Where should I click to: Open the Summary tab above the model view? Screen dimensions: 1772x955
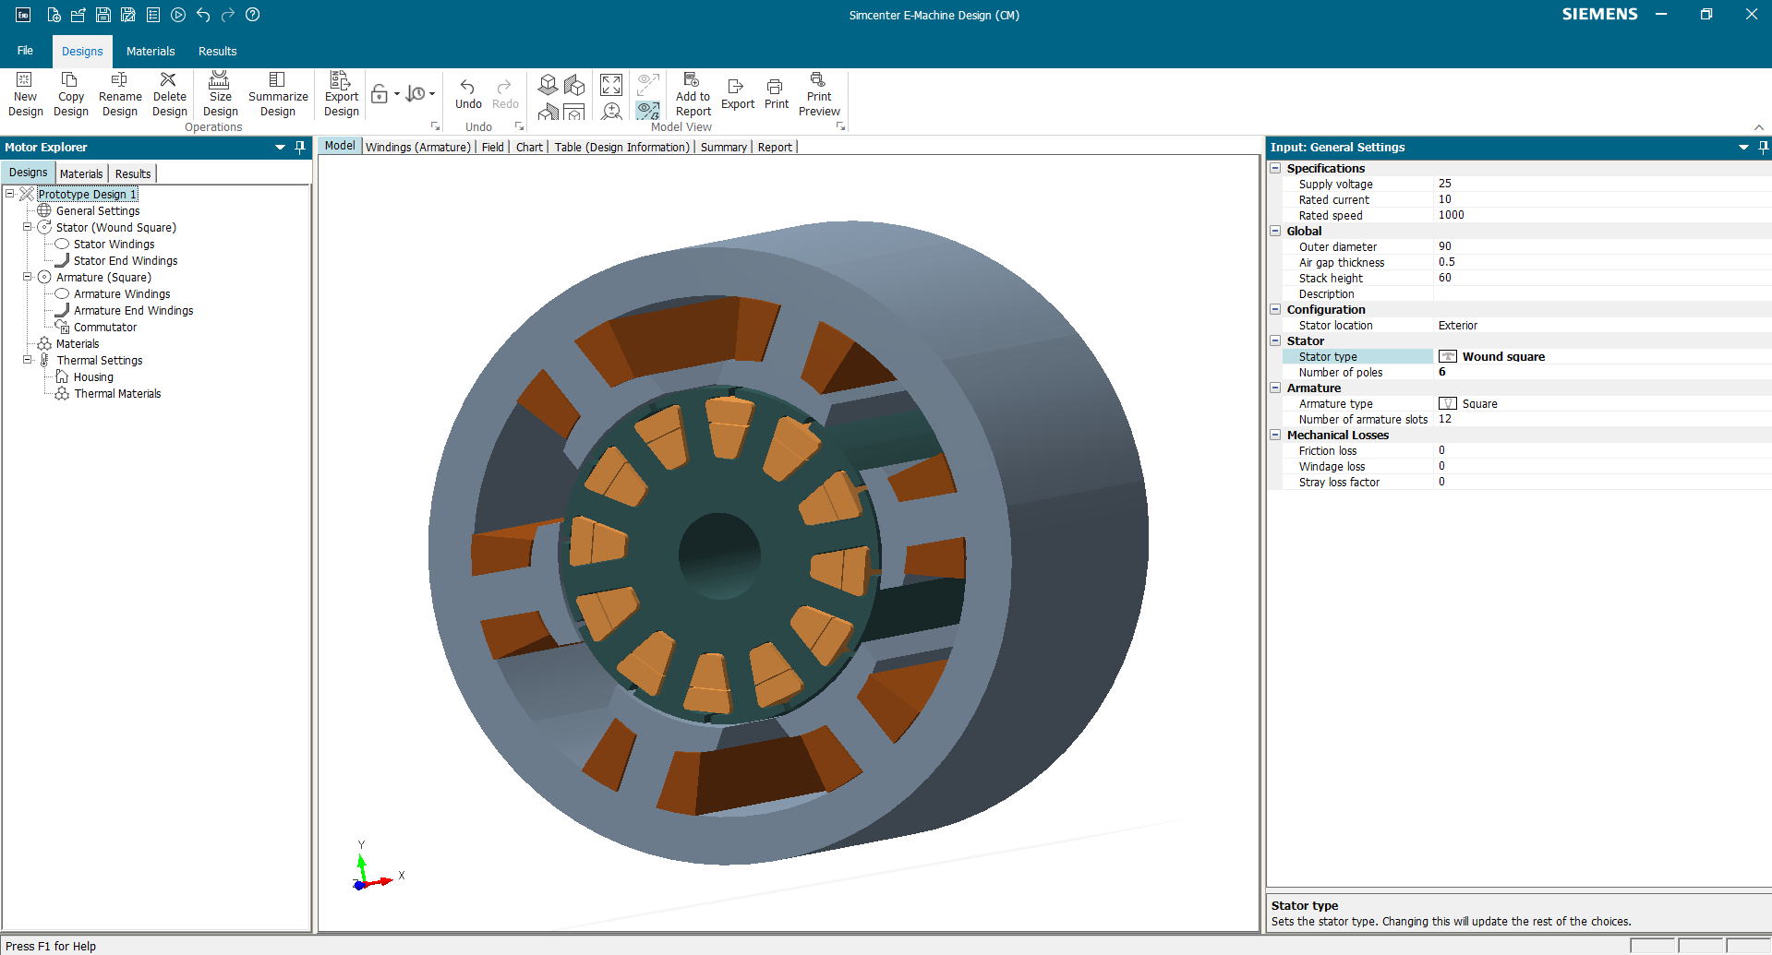(x=723, y=147)
